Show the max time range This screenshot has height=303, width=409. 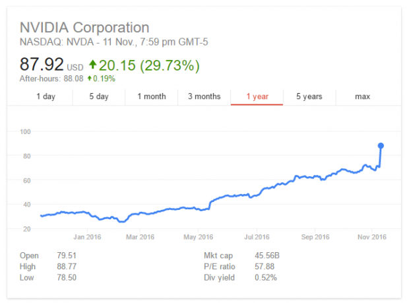pyautogui.click(x=362, y=96)
